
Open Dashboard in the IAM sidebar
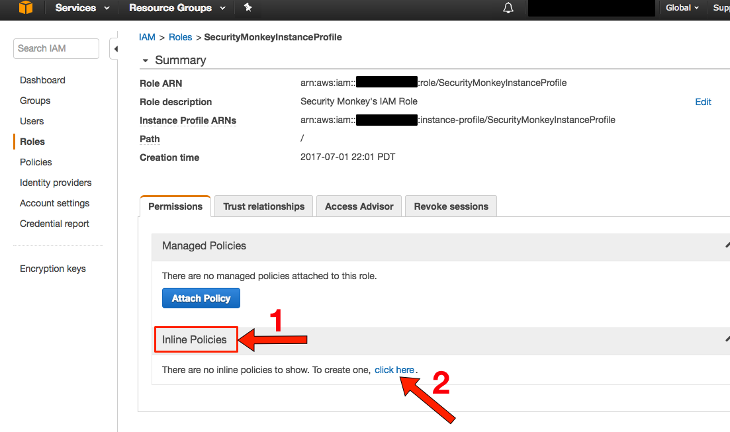pyautogui.click(x=42, y=80)
